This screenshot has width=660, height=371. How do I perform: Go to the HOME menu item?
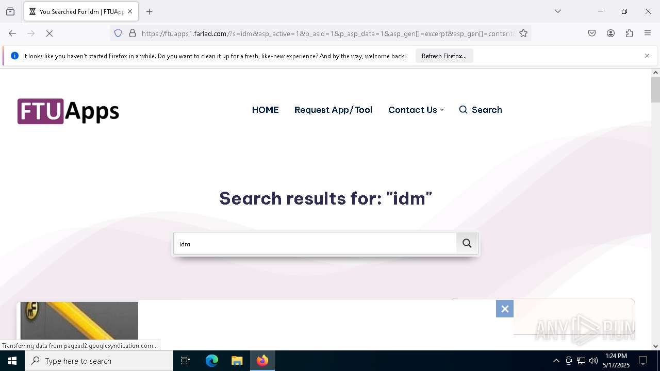coord(265,110)
